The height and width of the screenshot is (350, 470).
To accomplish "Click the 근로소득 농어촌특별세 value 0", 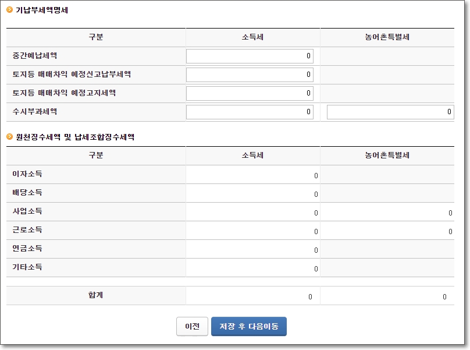I will [450, 231].
